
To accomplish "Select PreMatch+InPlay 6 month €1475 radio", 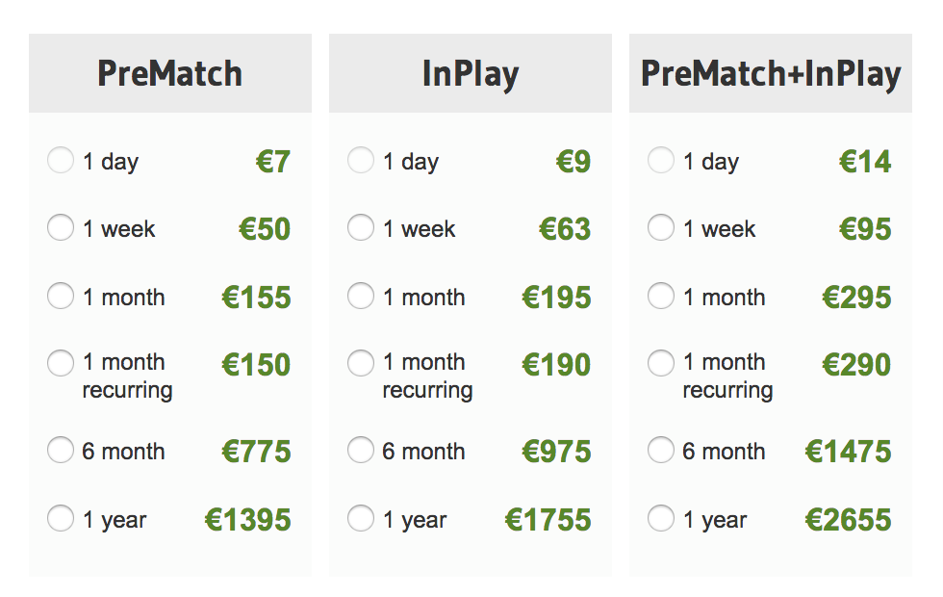I will pos(660,451).
